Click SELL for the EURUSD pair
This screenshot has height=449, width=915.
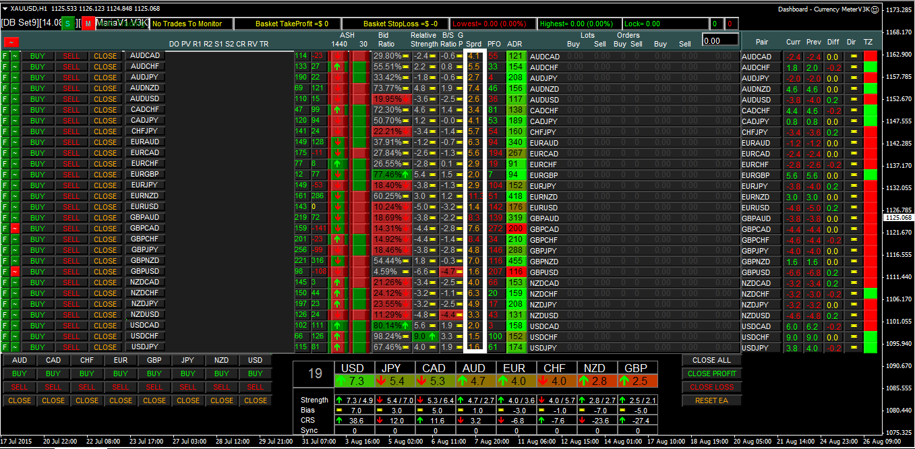71,207
